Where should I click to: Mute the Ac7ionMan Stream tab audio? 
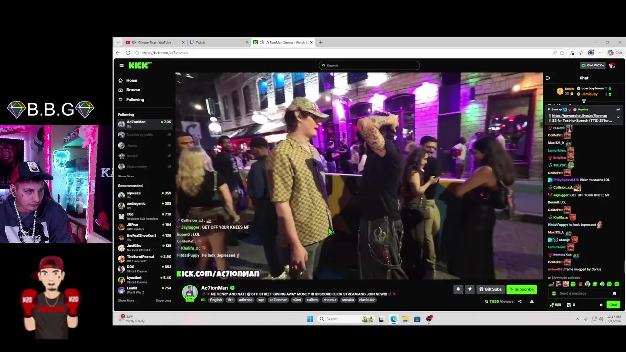pyautogui.click(x=262, y=43)
